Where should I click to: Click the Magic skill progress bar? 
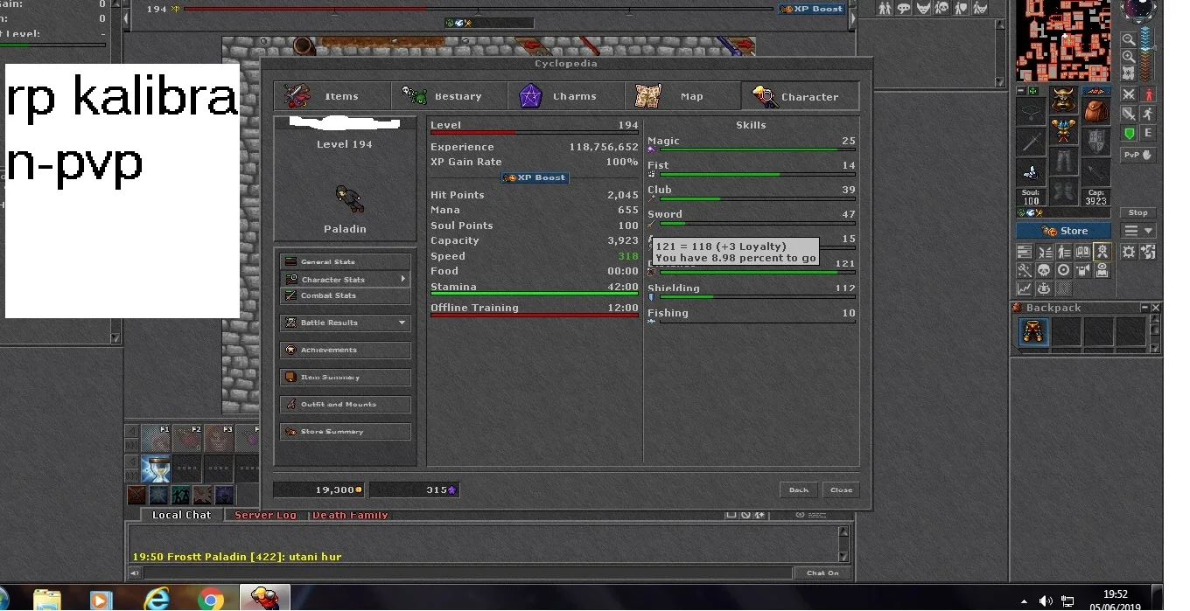pos(757,149)
